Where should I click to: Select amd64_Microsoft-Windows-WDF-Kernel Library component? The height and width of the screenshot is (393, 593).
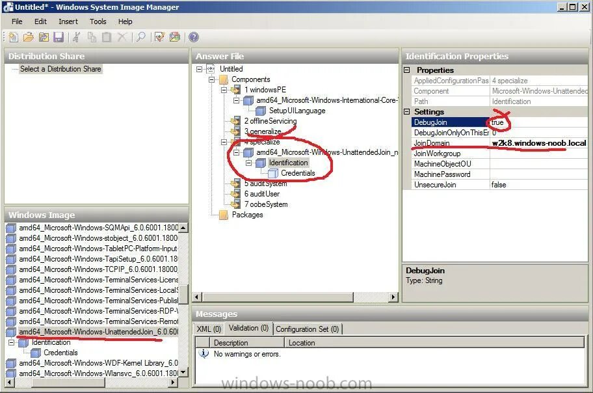98,363
